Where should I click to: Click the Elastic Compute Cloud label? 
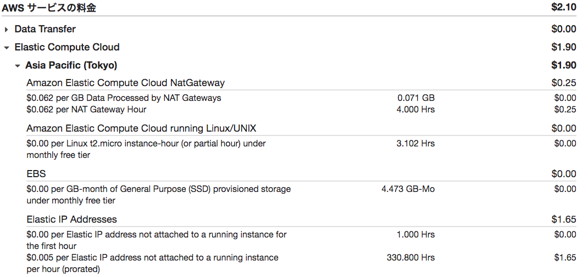[x=67, y=47]
